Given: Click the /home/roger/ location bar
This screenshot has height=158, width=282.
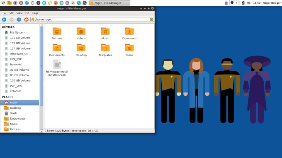Looking at the screenshot, I should tap(92, 19).
